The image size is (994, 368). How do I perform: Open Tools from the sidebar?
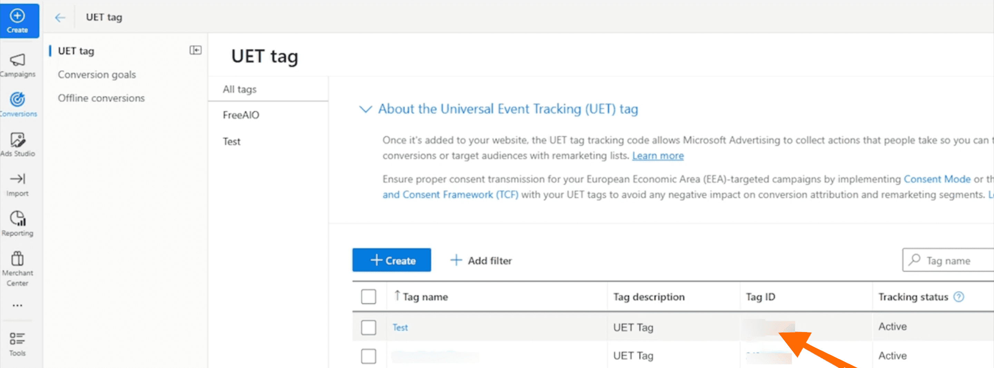tap(17, 345)
